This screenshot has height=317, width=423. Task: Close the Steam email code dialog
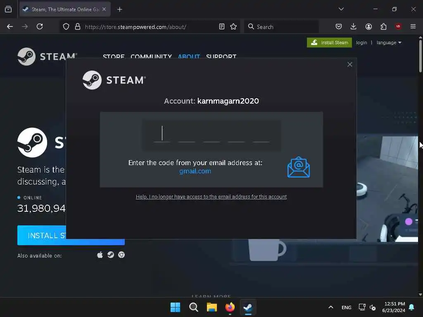(x=349, y=64)
